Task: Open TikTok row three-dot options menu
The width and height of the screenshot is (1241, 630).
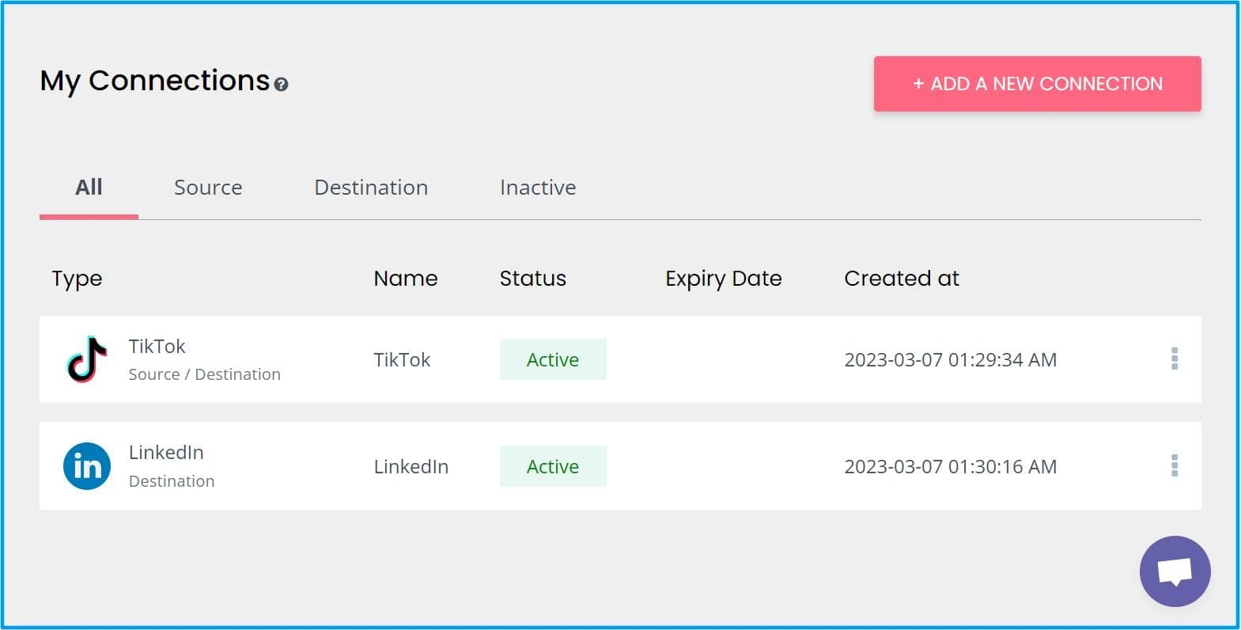Action: tap(1175, 359)
